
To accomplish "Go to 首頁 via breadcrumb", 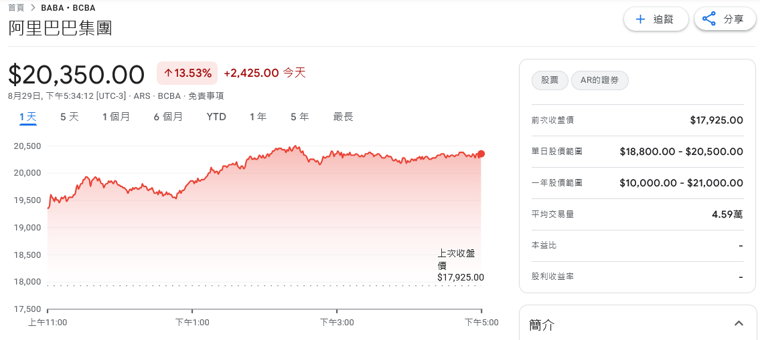I will pyautogui.click(x=16, y=8).
